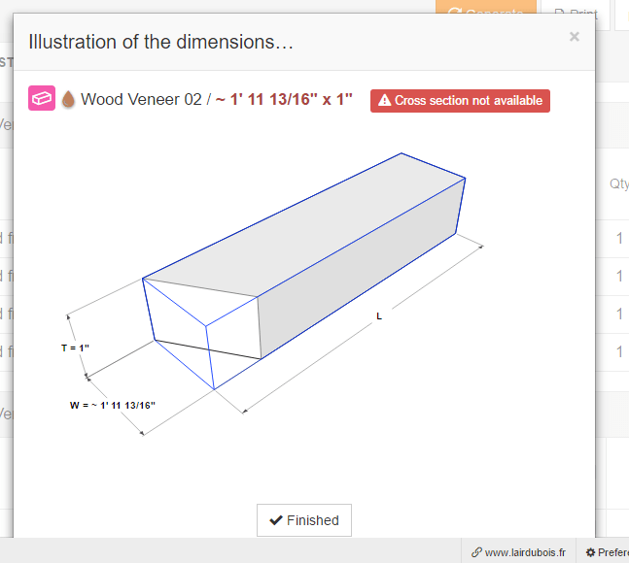This screenshot has height=563, width=629.
Task: Click the warning triangle in the red badge
Action: pos(384,100)
